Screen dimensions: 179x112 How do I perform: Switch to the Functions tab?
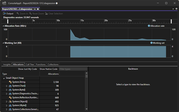coord(41,65)
